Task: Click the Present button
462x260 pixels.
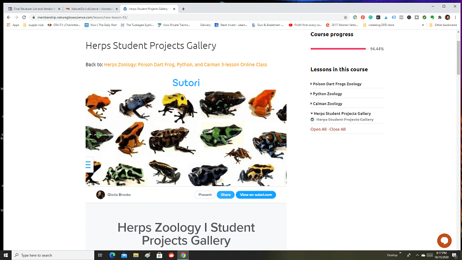Action: [205, 195]
